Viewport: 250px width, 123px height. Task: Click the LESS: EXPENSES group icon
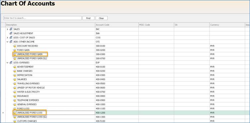click(11, 62)
